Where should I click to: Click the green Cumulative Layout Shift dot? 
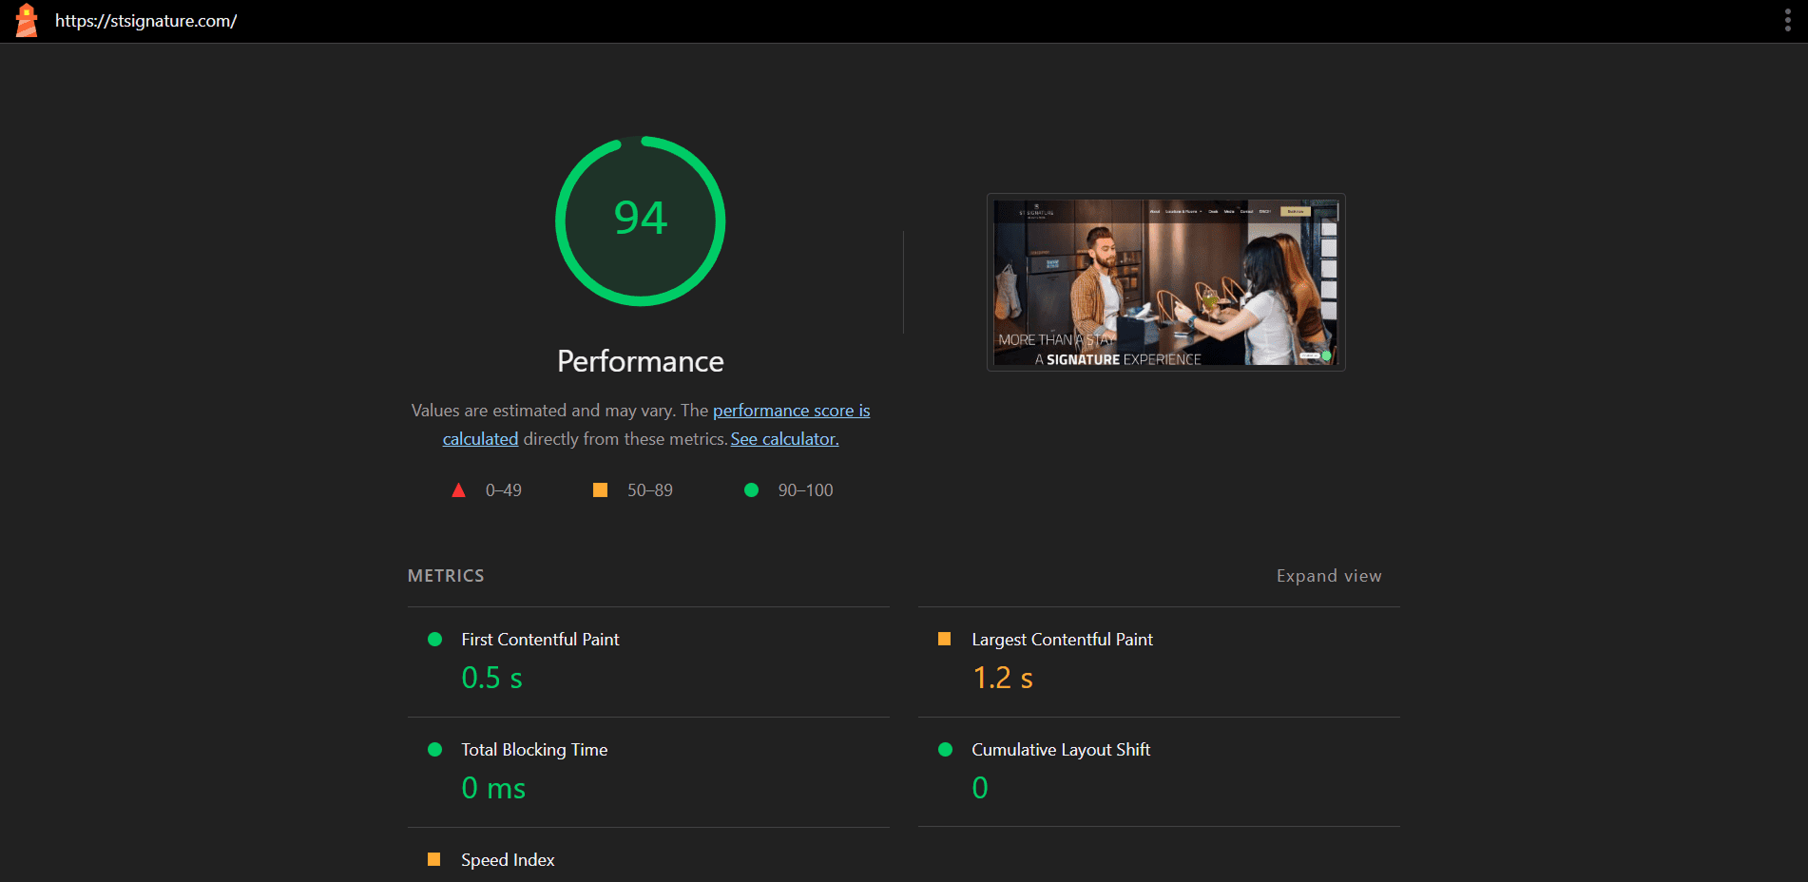click(x=945, y=750)
